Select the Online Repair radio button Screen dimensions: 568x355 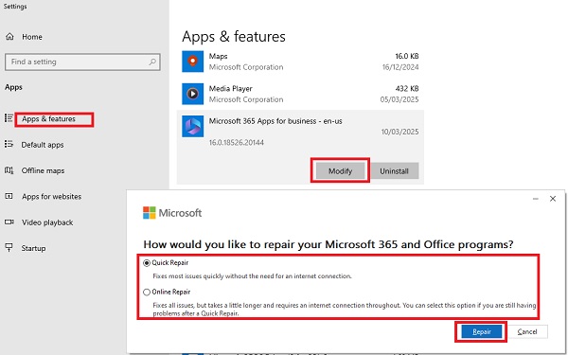(x=147, y=292)
